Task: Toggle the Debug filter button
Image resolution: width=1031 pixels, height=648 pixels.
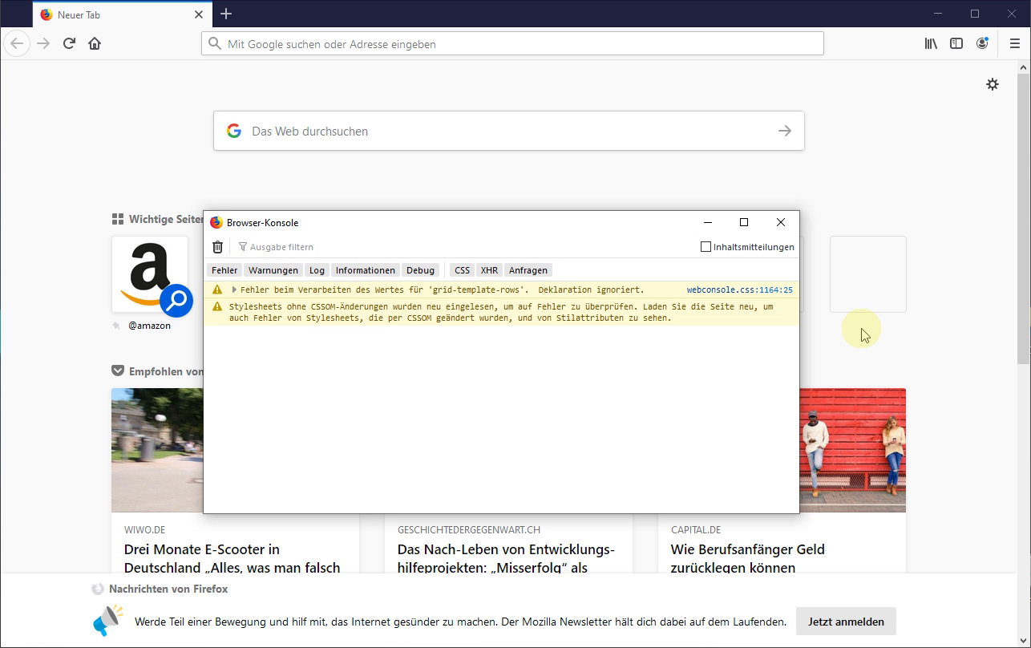Action: click(x=421, y=270)
